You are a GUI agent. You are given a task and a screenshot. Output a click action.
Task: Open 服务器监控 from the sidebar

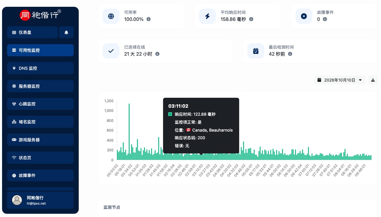point(40,86)
